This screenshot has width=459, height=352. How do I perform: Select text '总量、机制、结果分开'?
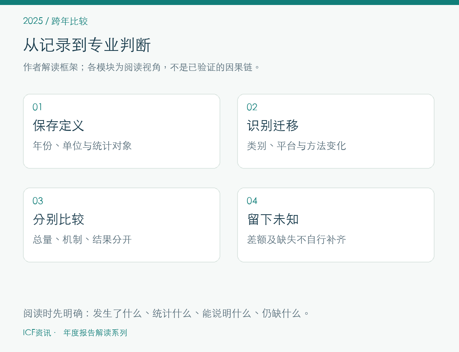click(82, 240)
